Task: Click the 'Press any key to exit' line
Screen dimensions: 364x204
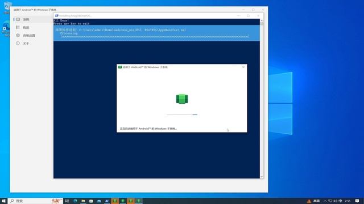Action: pyautogui.click(x=72, y=24)
